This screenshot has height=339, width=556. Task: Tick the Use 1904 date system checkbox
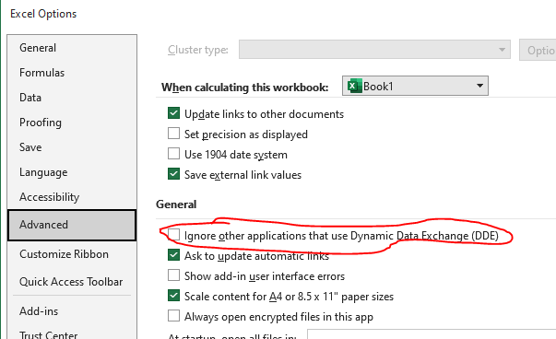pos(173,154)
